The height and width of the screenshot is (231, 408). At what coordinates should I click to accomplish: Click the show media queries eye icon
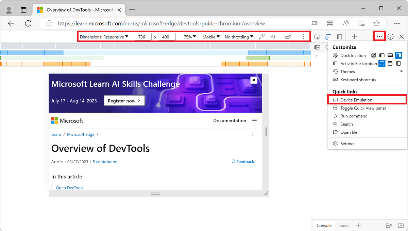(274, 36)
